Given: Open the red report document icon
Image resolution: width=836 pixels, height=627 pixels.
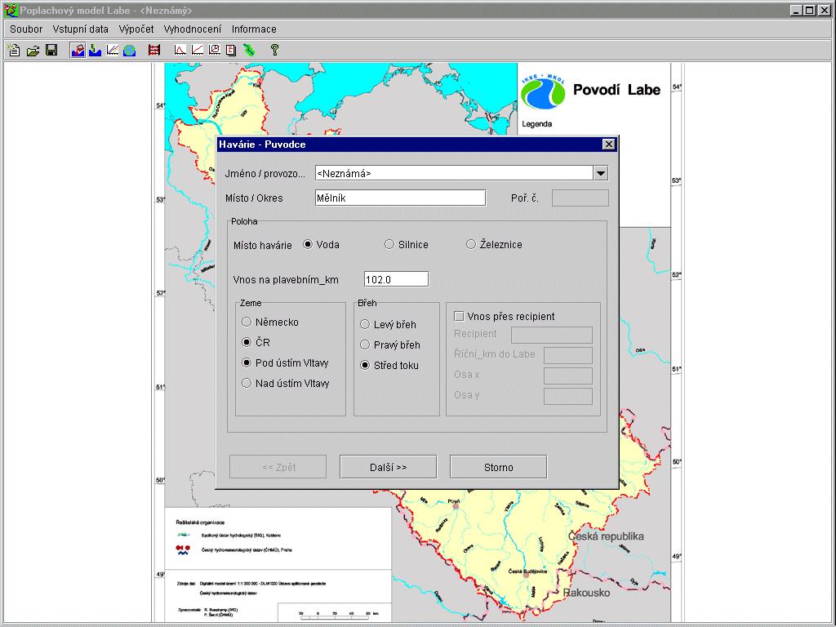Looking at the screenshot, I should (x=231, y=50).
